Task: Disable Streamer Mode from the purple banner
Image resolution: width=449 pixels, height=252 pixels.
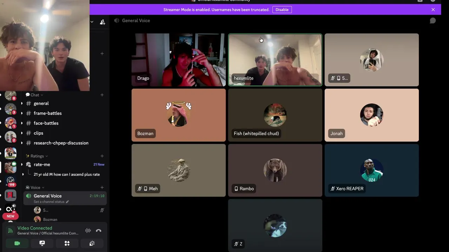Action: (x=282, y=9)
